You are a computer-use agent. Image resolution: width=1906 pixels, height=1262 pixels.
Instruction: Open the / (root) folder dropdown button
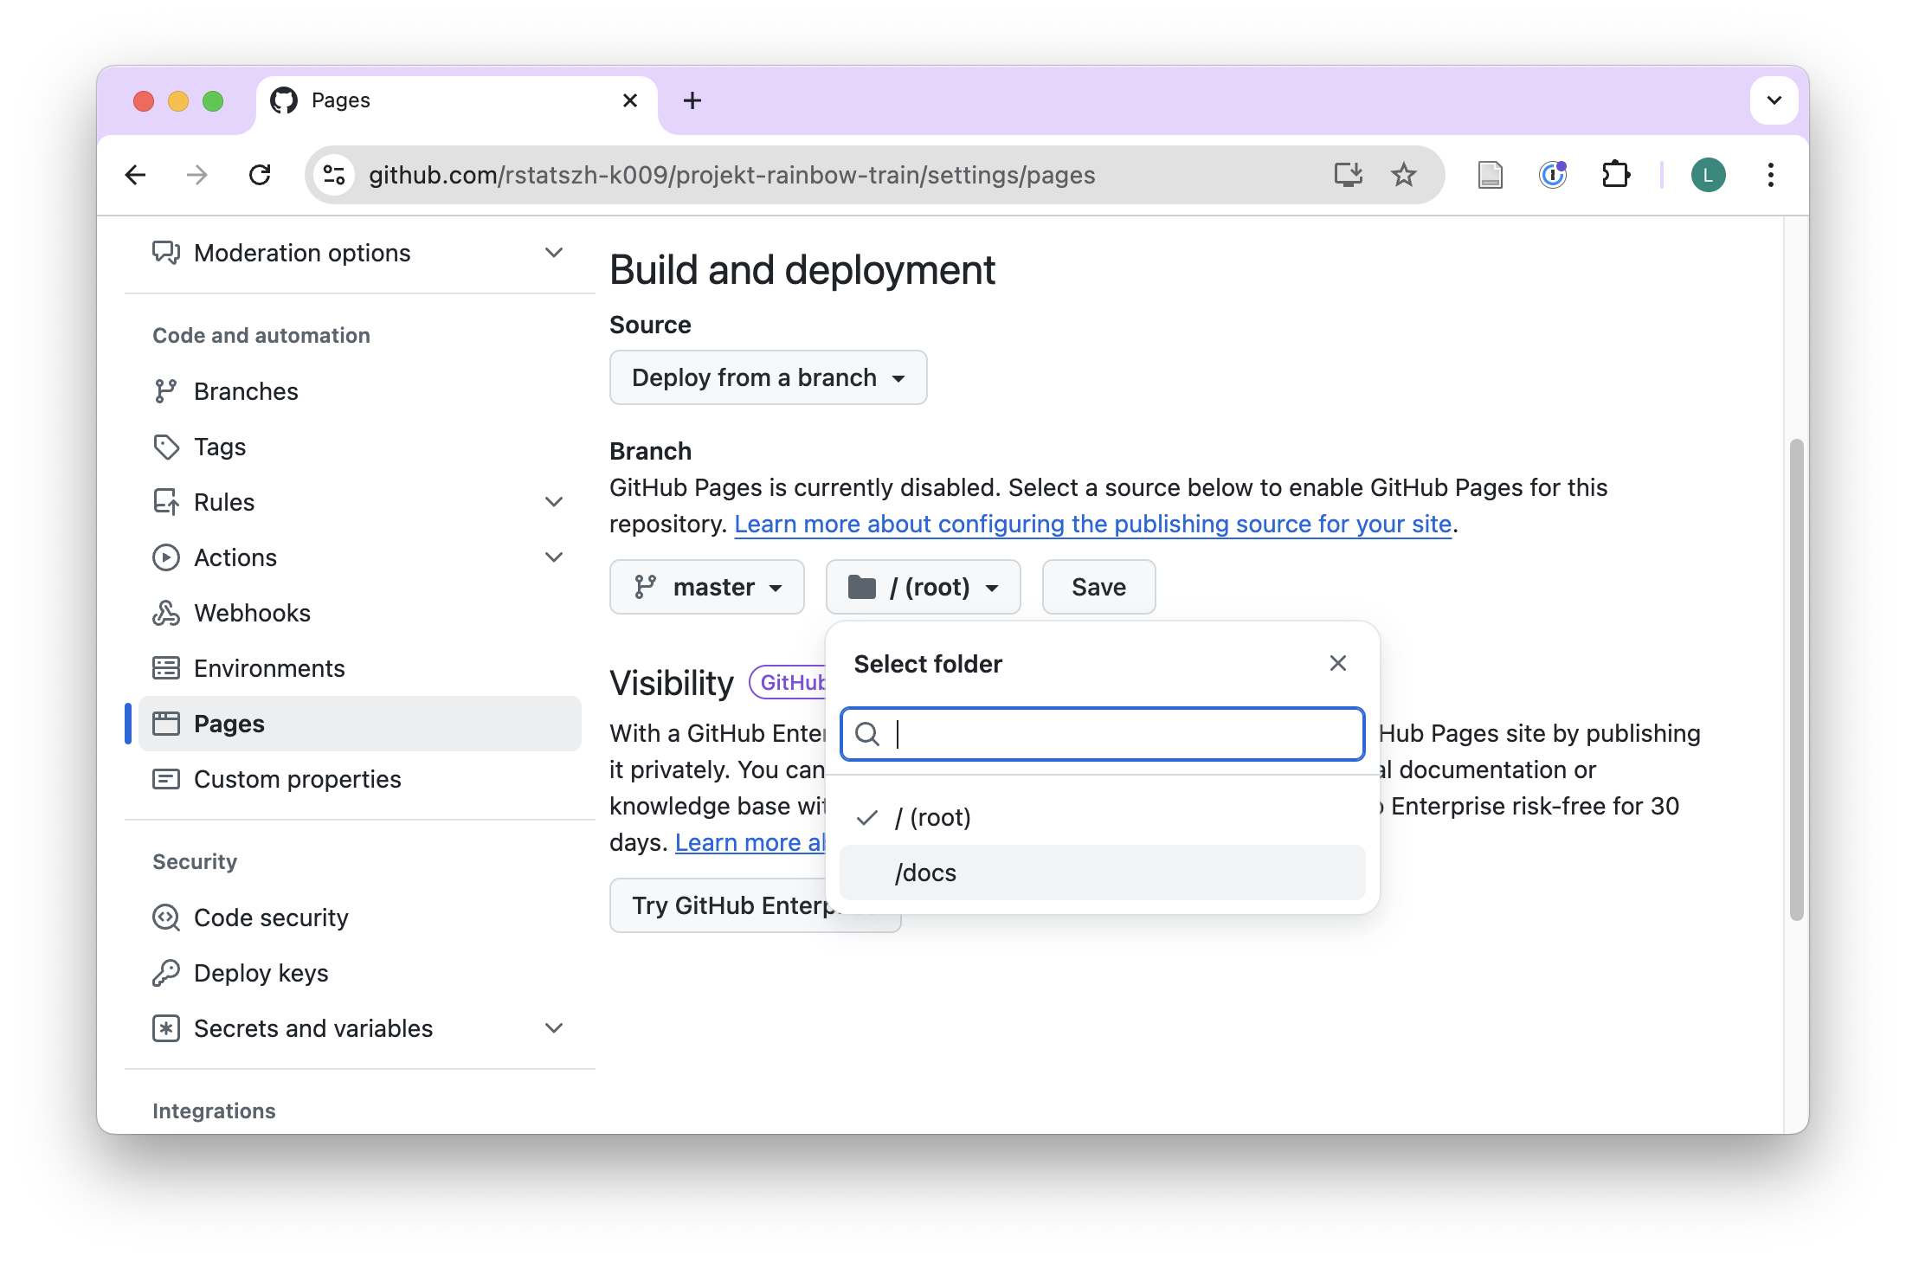(x=924, y=587)
